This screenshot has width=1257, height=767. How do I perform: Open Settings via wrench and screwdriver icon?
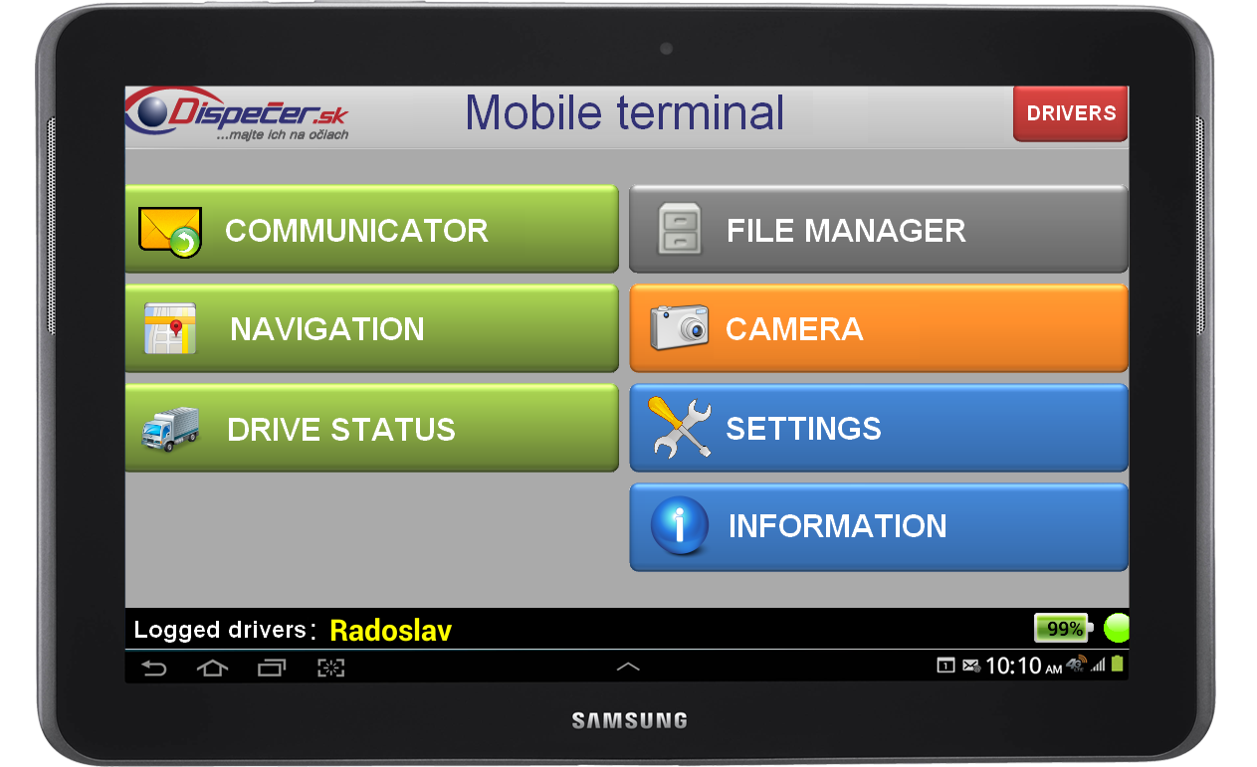(x=680, y=428)
